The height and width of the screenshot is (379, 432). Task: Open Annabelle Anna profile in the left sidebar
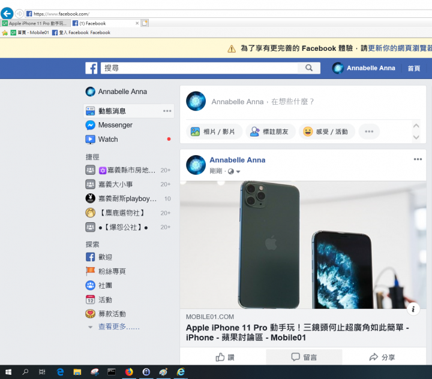116,92
